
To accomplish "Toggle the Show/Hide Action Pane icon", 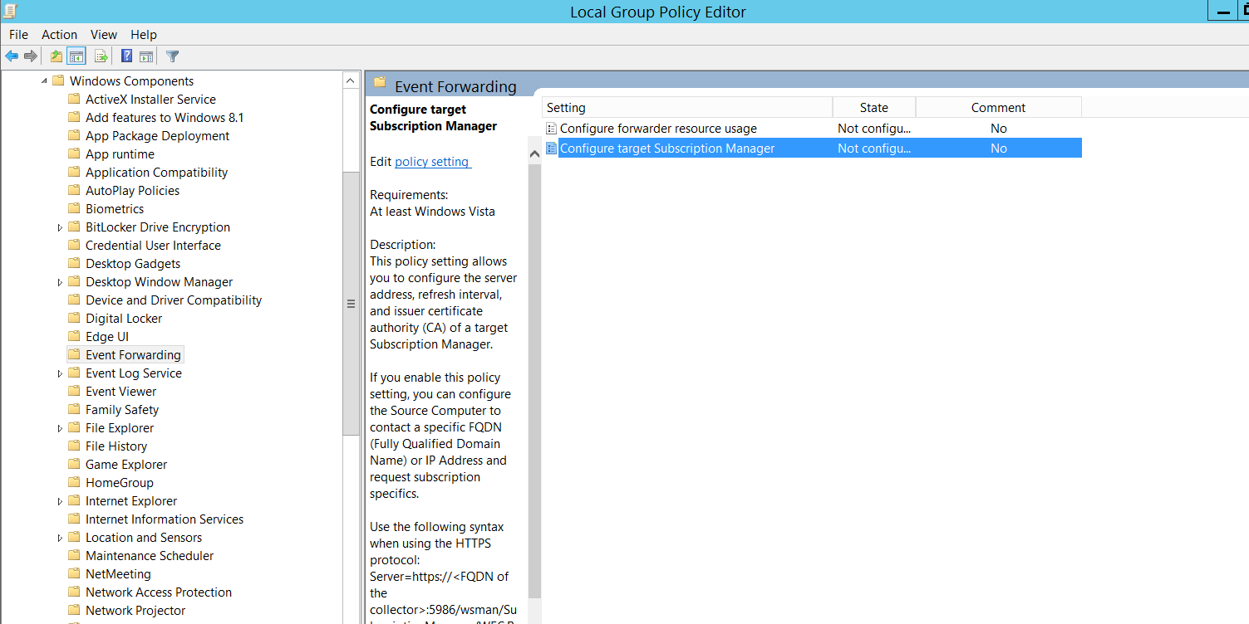I will (x=146, y=56).
